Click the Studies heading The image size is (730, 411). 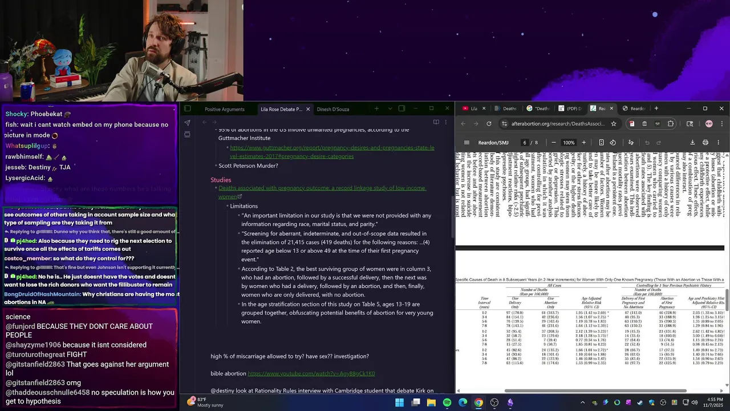pyautogui.click(x=221, y=180)
